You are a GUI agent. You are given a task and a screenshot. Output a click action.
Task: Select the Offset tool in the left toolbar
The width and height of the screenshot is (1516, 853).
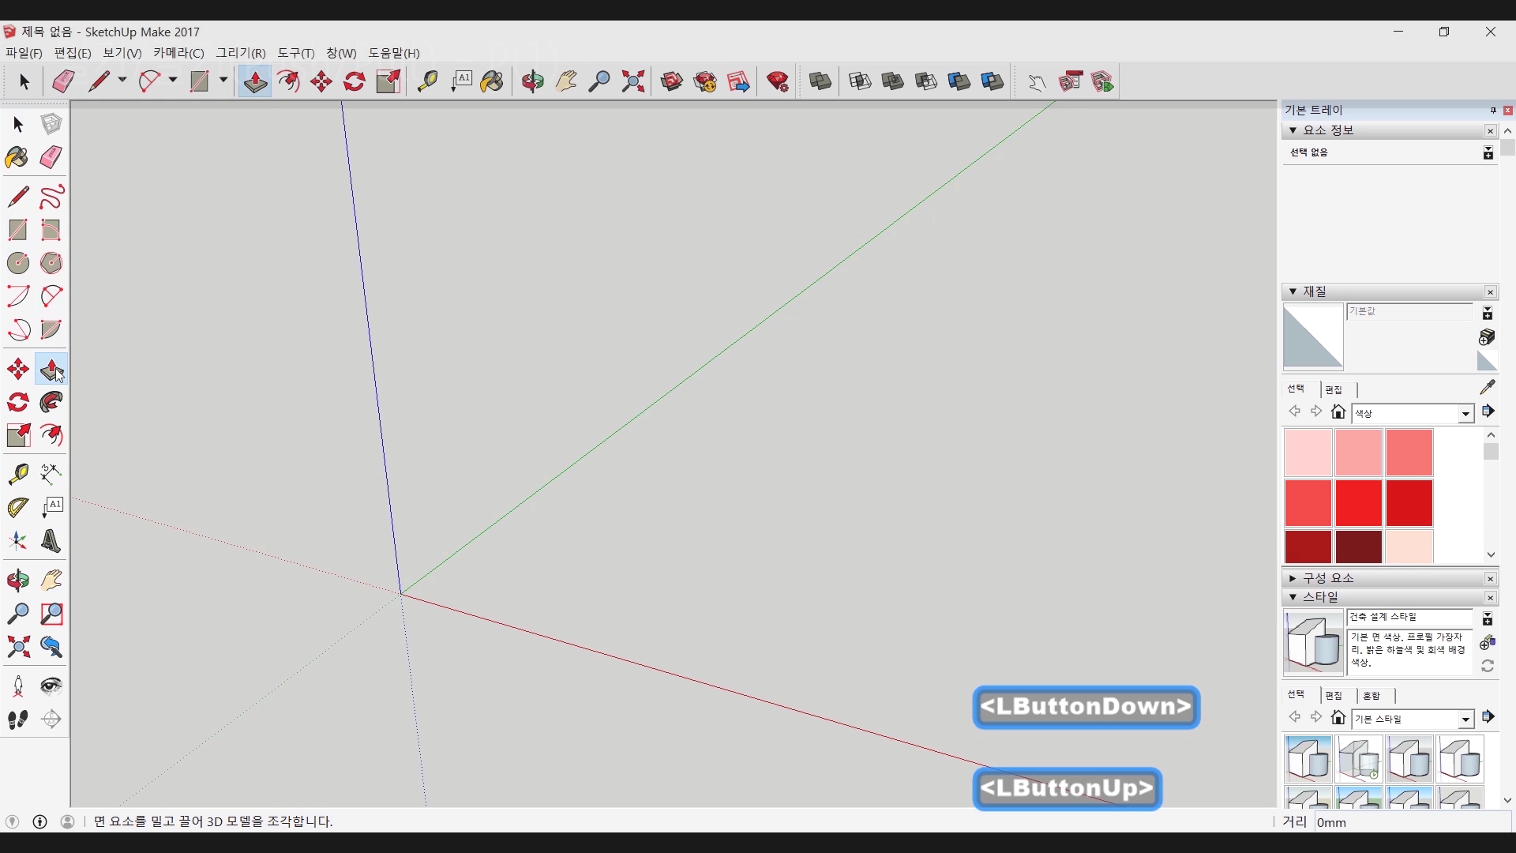[x=51, y=435]
